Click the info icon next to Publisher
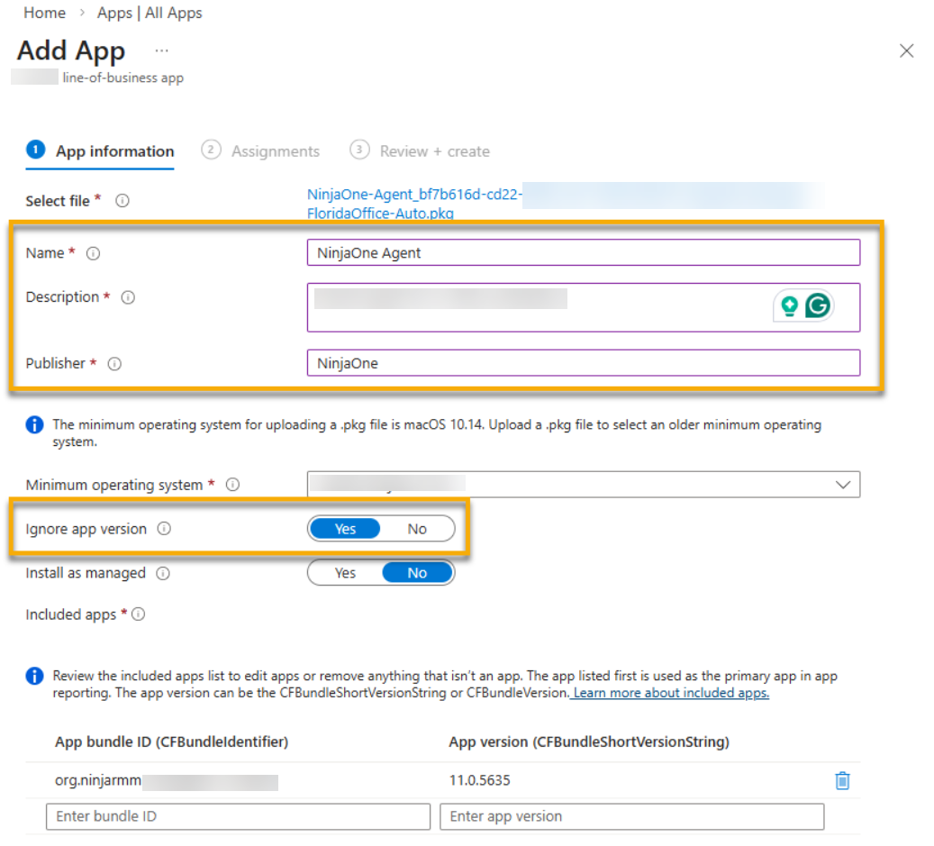Viewport: 934px width, 846px height. (114, 364)
